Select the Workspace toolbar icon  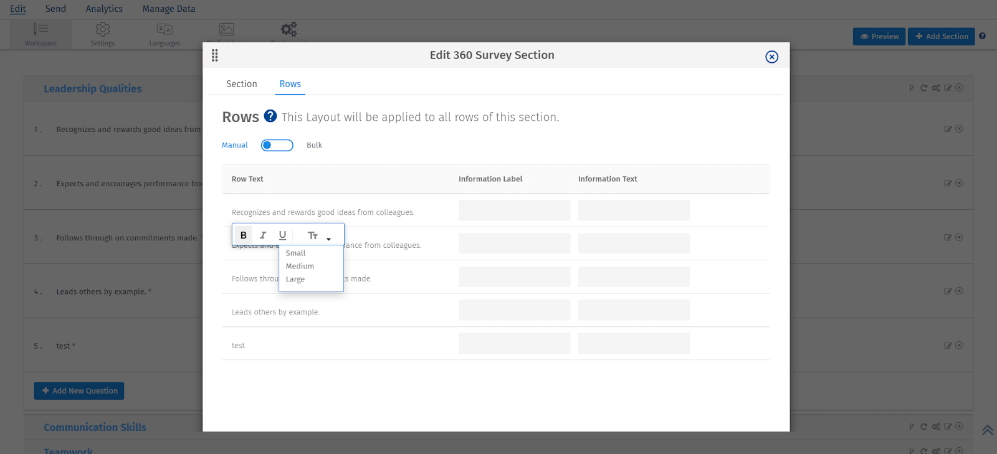point(41,34)
